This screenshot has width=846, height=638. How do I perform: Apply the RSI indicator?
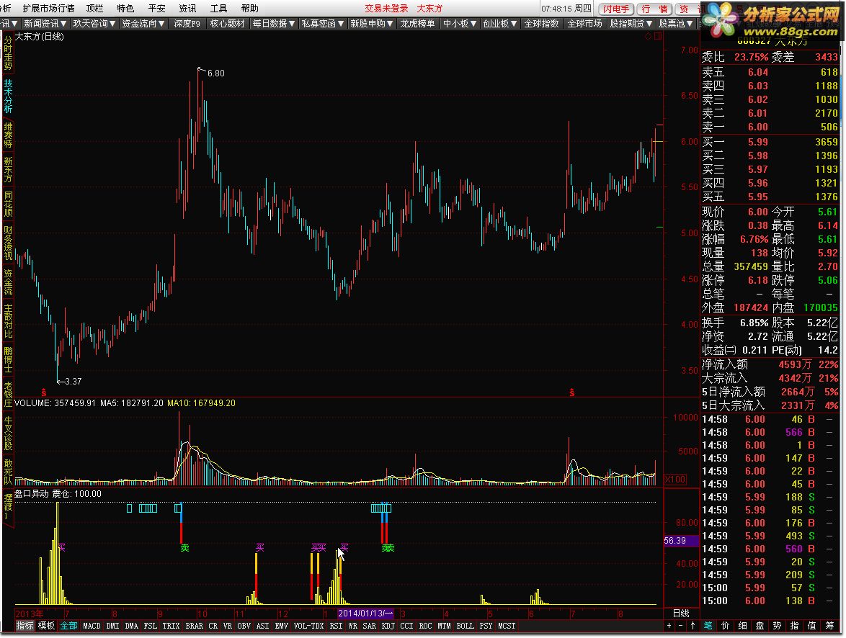[x=336, y=626]
